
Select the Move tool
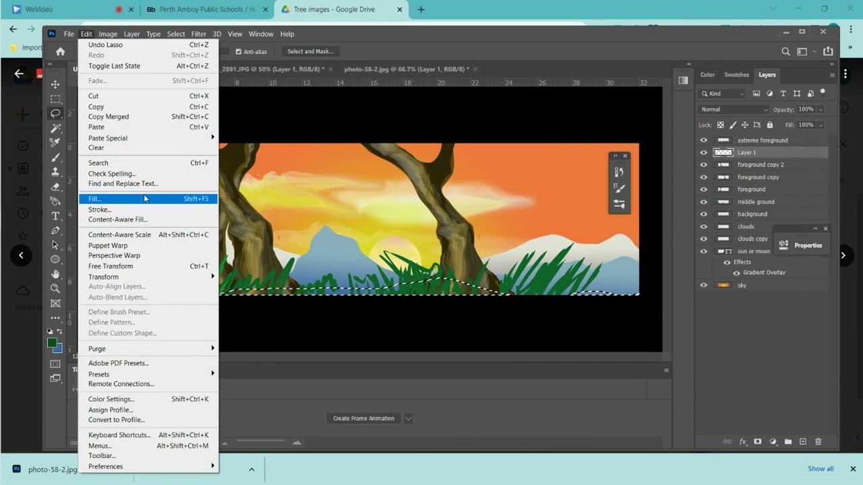point(55,84)
